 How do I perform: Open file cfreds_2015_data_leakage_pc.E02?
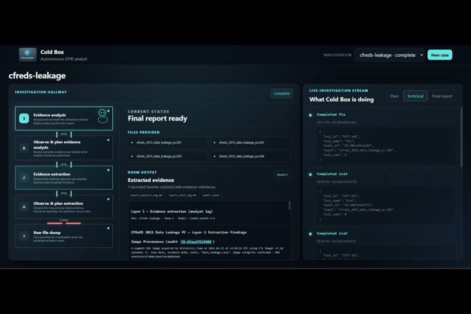(x=251, y=143)
